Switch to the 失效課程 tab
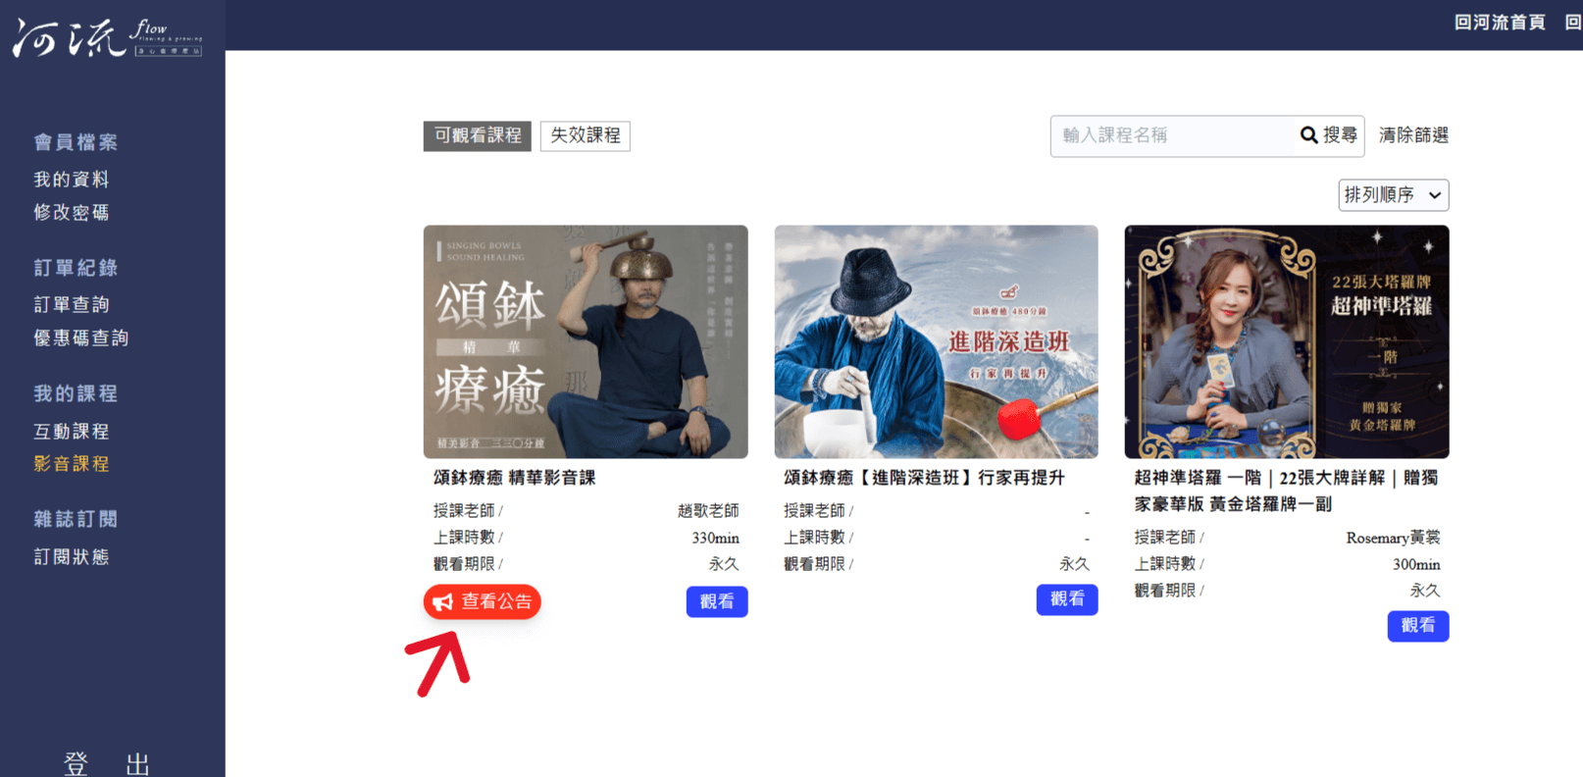 [586, 135]
